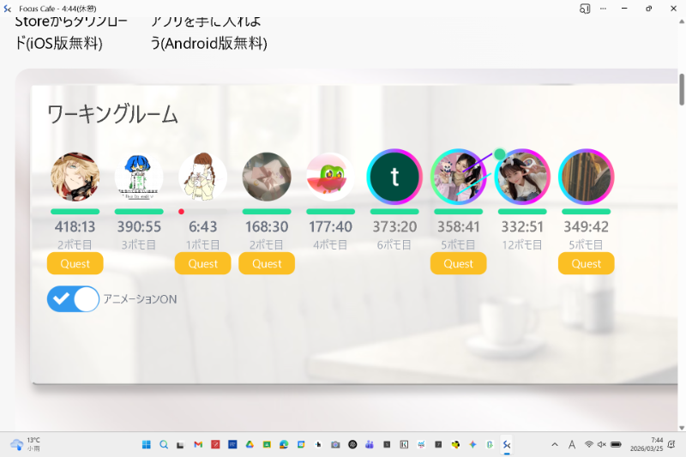Select the avatar above 332:51
The width and height of the screenshot is (686, 457).
522,177
